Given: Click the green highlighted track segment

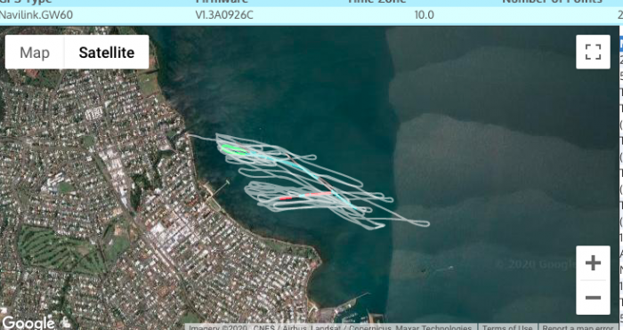Looking at the screenshot, I should [233, 149].
